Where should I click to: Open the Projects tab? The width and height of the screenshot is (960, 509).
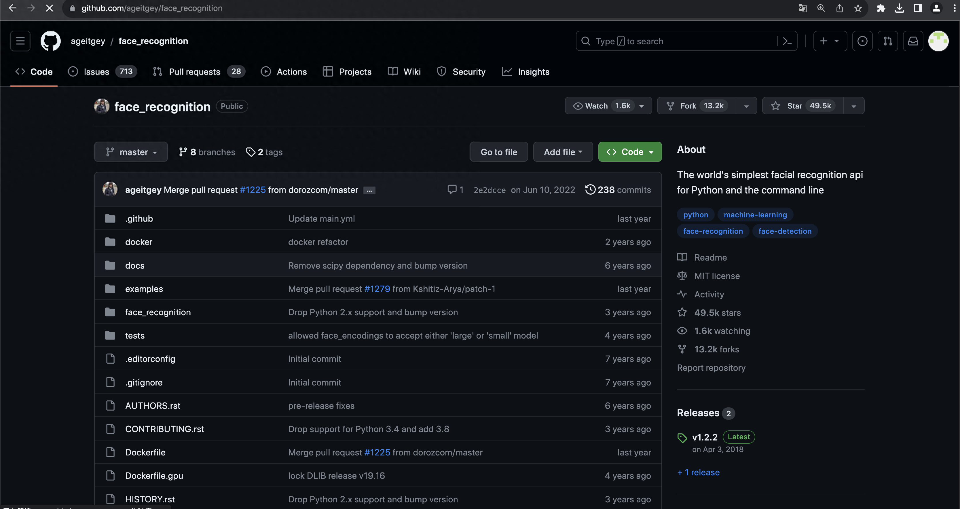[347, 72]
